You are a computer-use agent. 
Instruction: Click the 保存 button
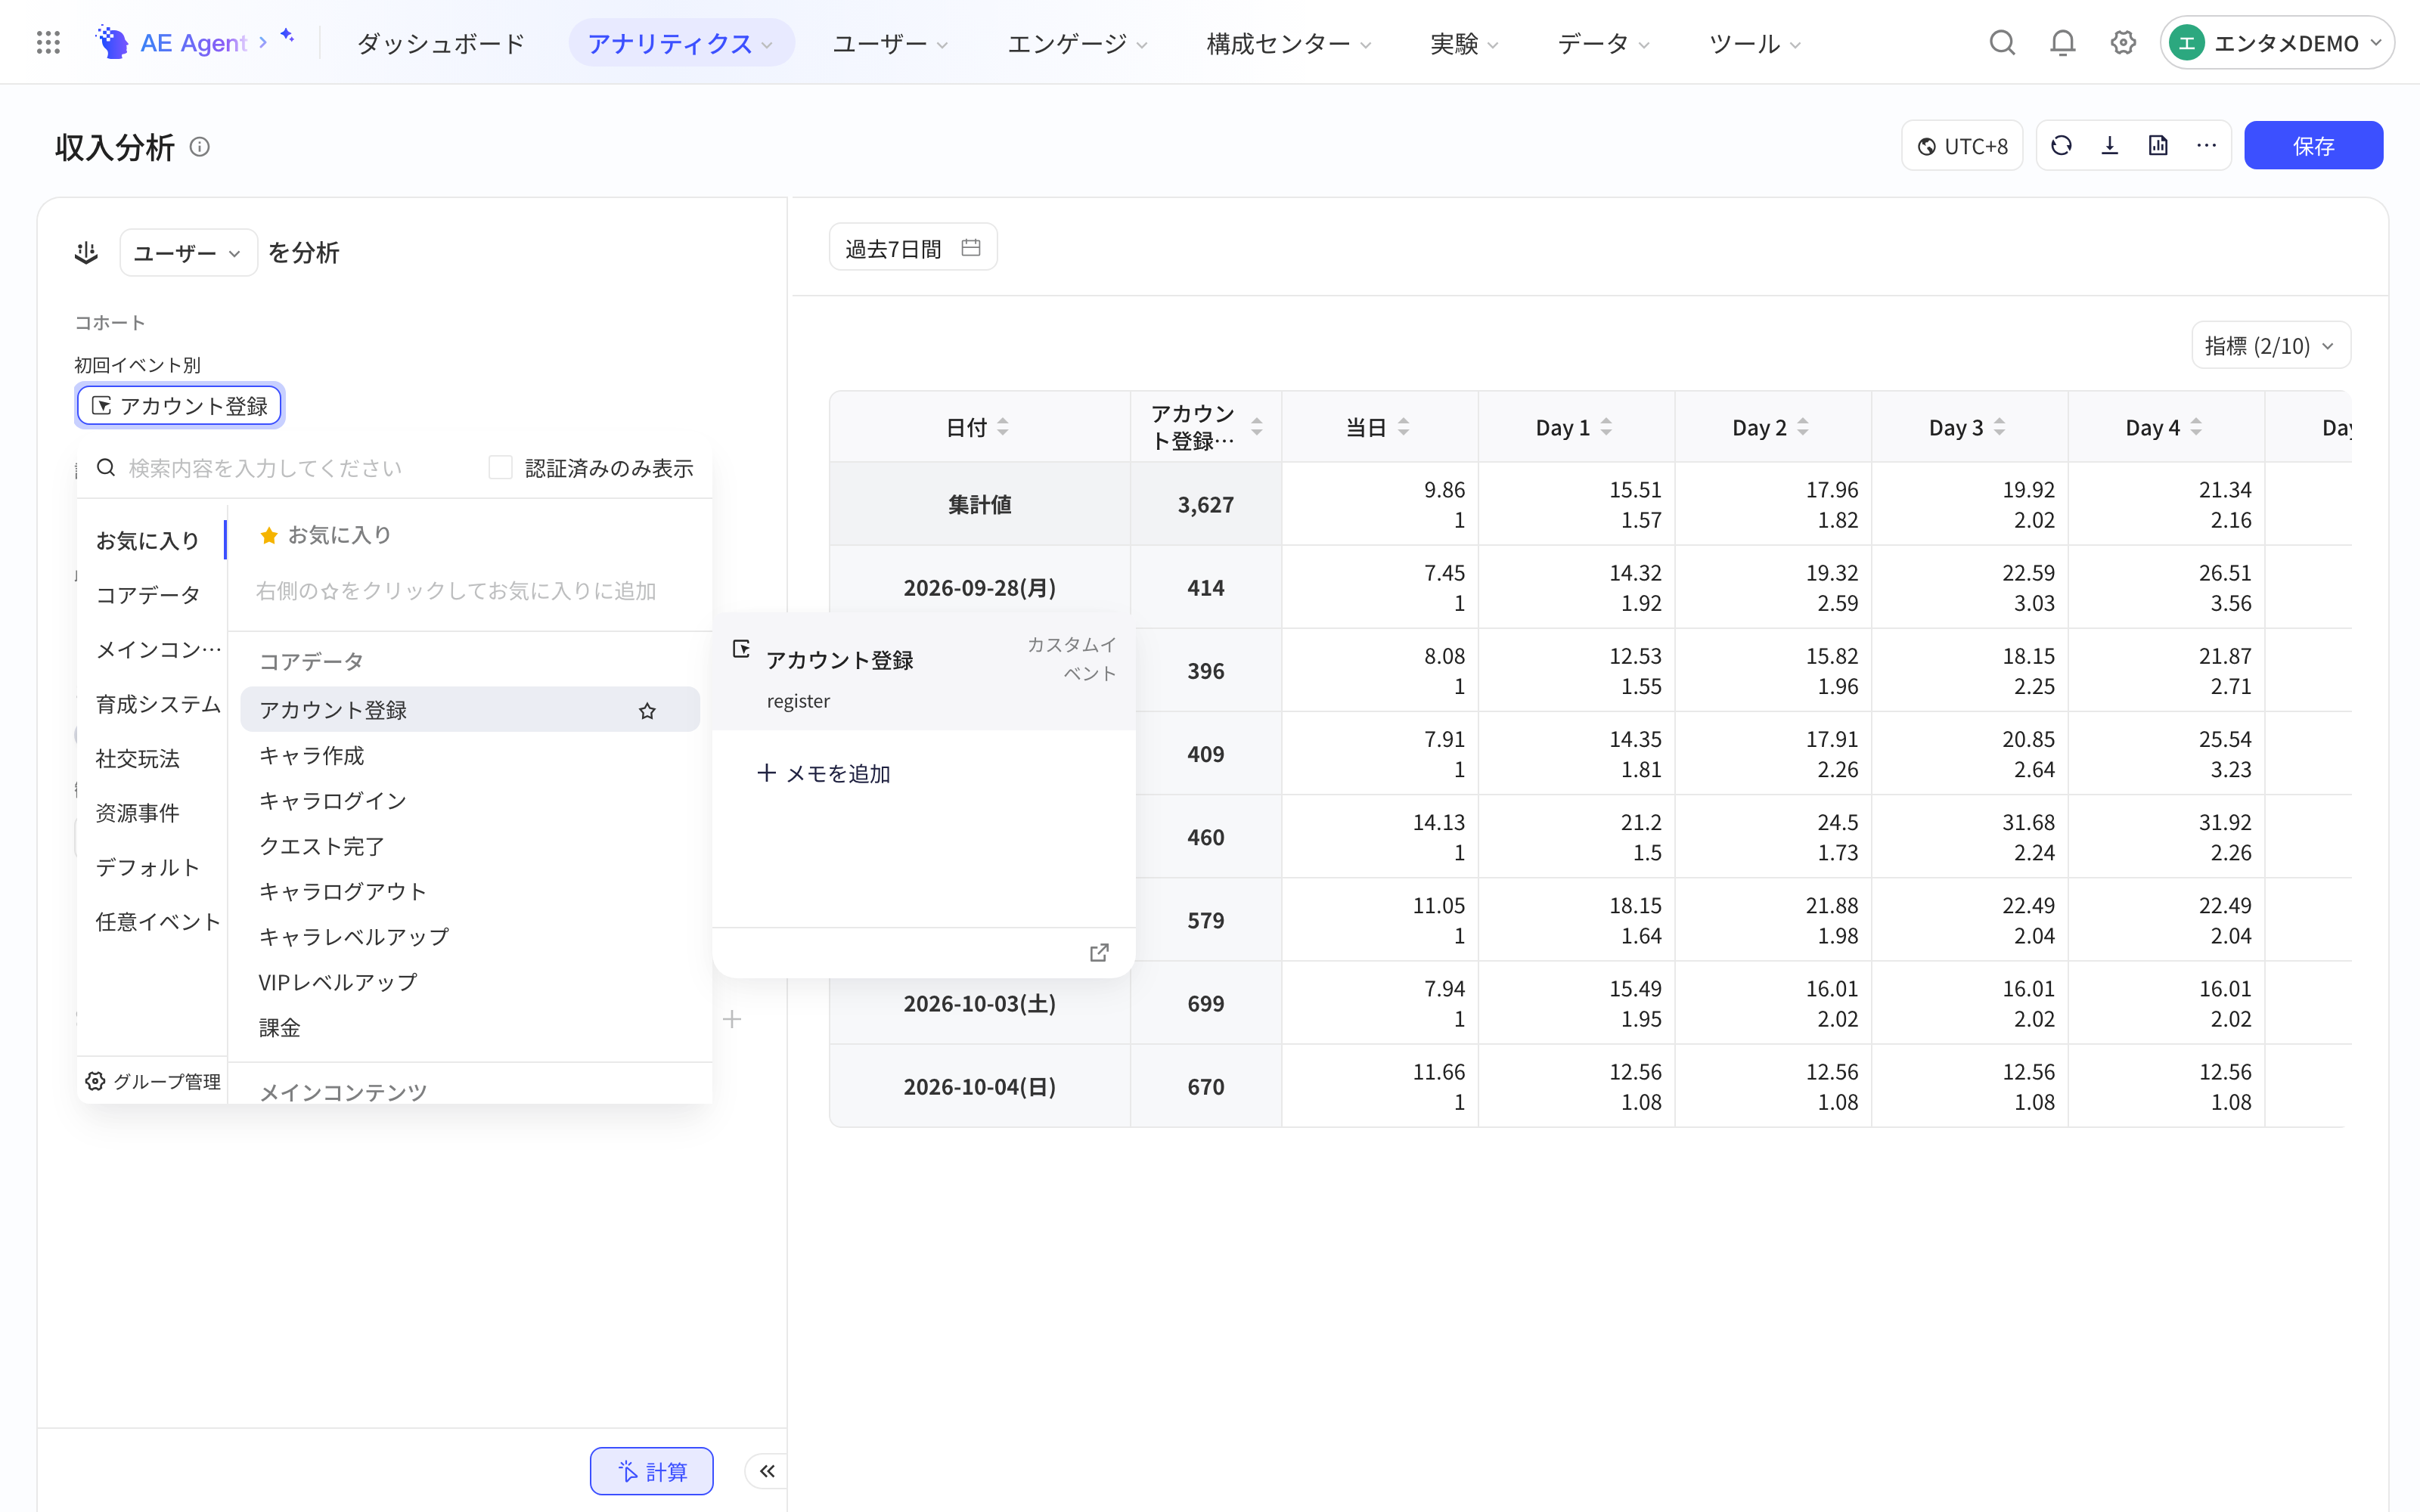tap(2313, 146)
